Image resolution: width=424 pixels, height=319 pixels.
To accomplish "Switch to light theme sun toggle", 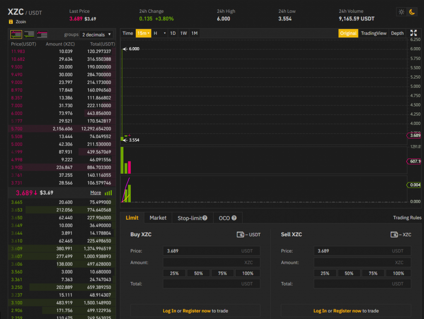I will [x=401, y=12].
